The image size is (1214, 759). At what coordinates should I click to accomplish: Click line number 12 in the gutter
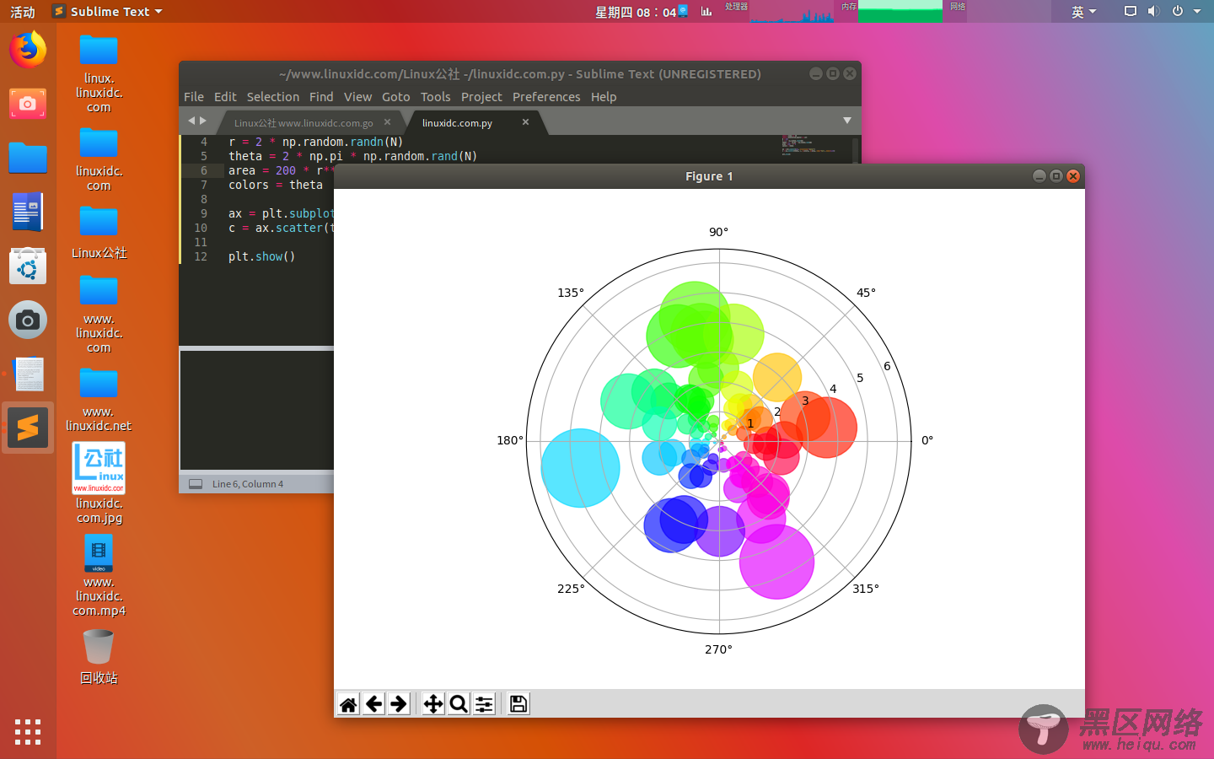tap(201, 256)
